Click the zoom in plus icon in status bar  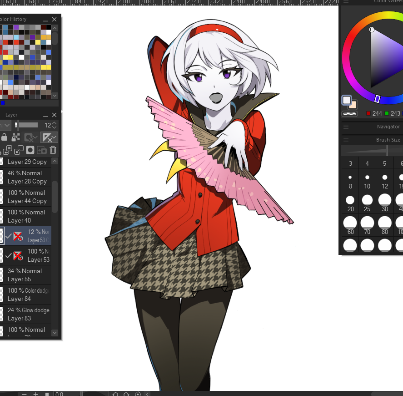point(36,394)
